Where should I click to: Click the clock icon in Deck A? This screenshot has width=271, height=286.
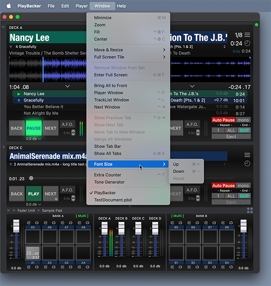click(x=247, y=43)
